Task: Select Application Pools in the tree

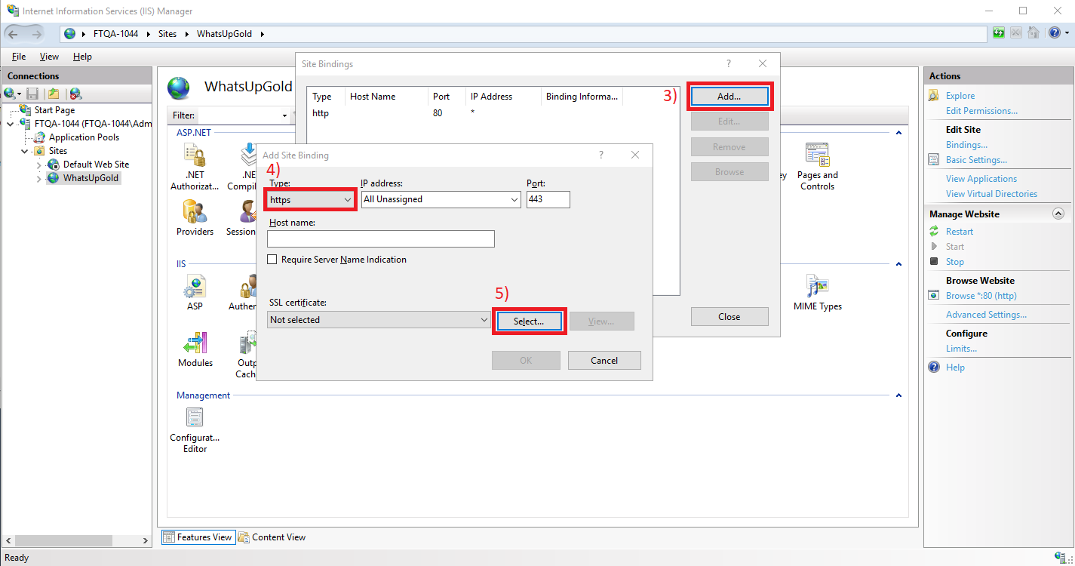Action: pos(84,137)
